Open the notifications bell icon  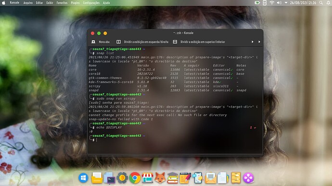tap(328, 3)
